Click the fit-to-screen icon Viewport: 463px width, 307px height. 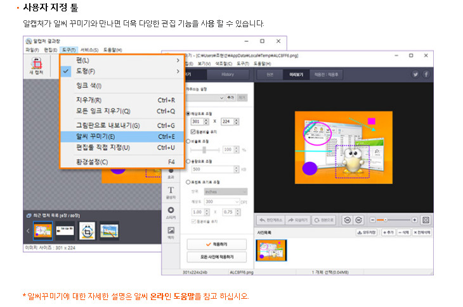(x=426, y=220)
